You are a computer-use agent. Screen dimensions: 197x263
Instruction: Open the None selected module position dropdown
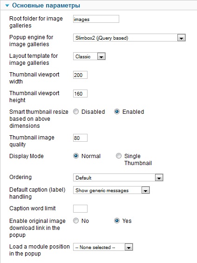(x=103, y=247)
